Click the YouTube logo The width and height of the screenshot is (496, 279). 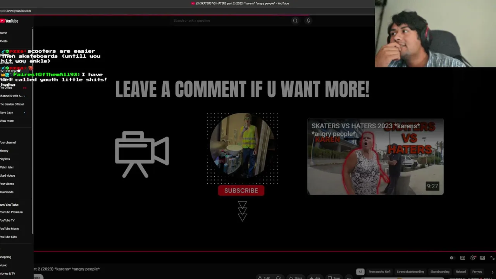[9, 21]
